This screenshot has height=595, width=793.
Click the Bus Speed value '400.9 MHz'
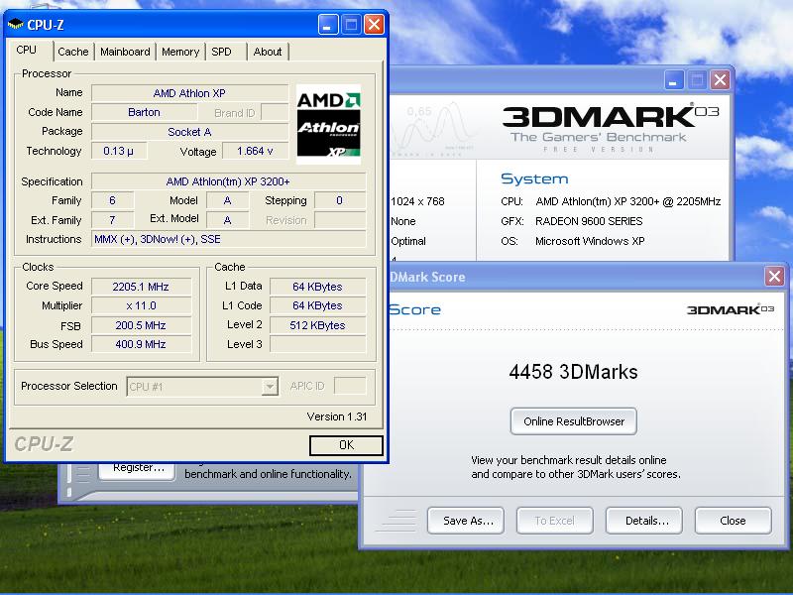141,344
